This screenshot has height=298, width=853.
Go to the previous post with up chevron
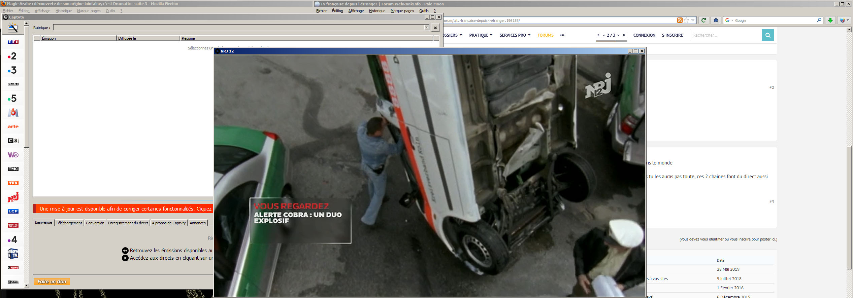[604, 35]
